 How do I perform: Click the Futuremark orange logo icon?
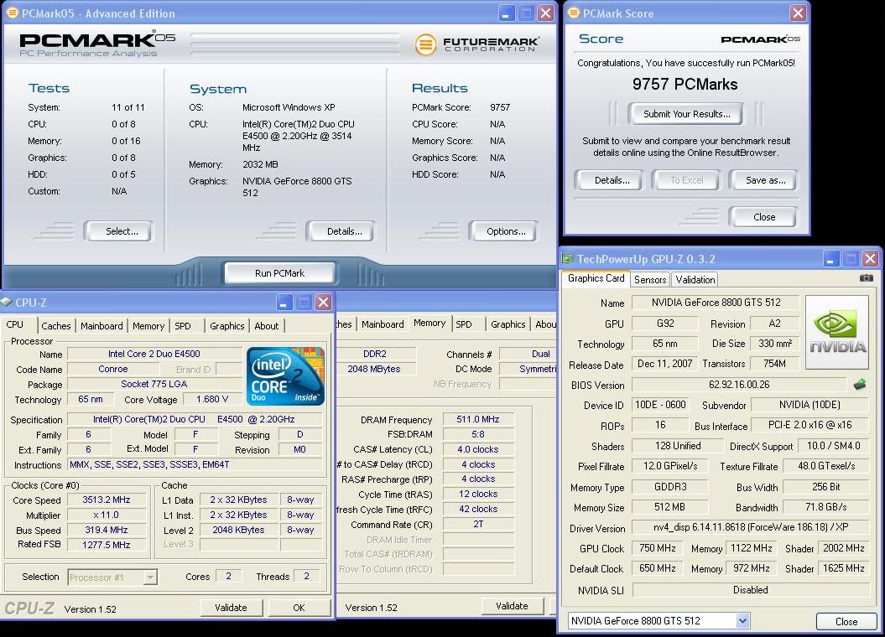pyautogui.click(x=425, y=44)
